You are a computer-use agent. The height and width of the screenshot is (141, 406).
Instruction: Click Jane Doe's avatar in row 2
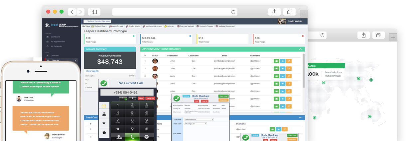[x=155, y=68]
